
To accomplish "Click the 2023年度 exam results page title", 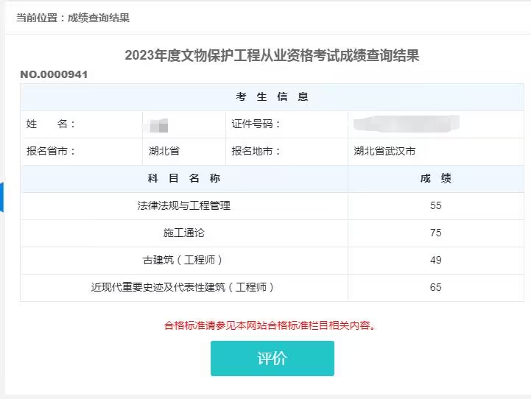I will [272, 56].
